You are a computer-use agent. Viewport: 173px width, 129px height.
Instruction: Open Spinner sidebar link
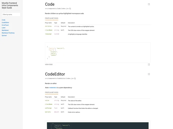tap(4, 36)
